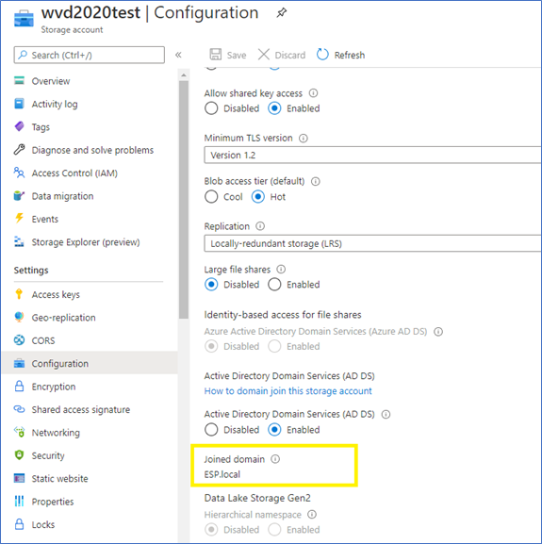Open How to domain join this storage account link
Viewport: 542px width, 544px height.
click(x=287, y=391)
